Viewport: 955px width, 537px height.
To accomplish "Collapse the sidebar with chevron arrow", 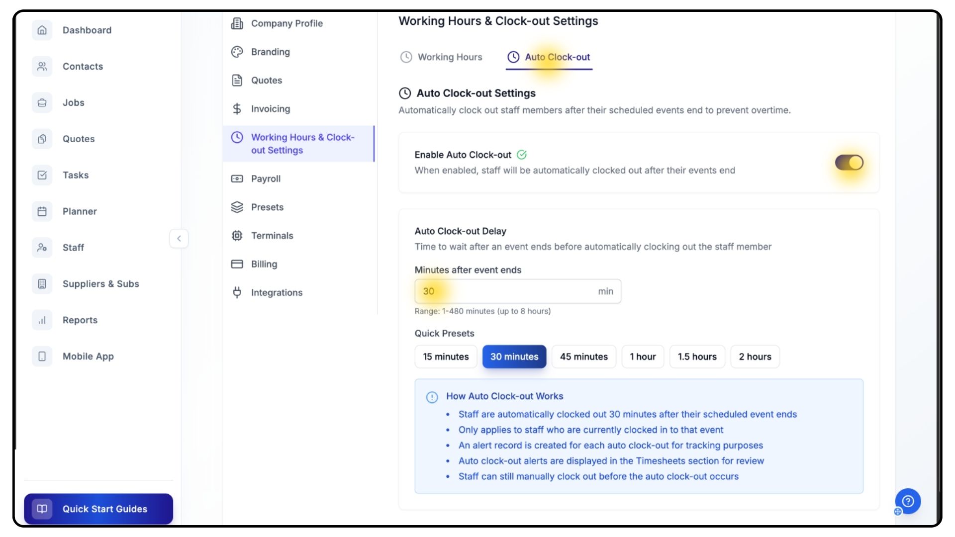I will tap(179, 239).
